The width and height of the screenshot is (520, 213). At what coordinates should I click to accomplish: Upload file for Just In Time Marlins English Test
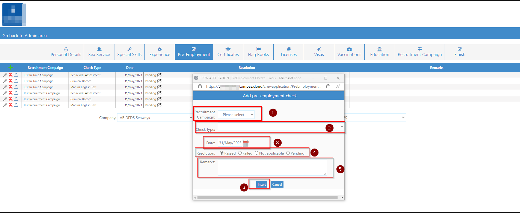pyautogui.click(x=16, y=87)
